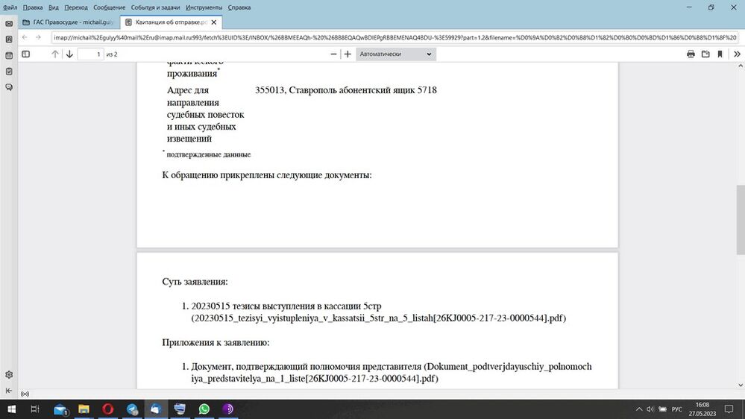Open the Calendar space in sidebar
This screenshot has width=745, height=419.
(x=8, y=55)
